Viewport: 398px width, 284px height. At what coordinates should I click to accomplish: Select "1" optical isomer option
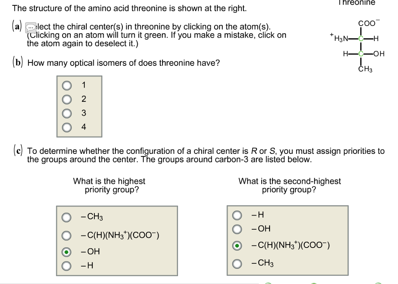66,85
